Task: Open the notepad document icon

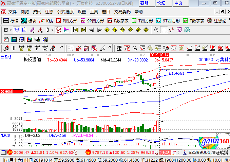Action: click(22, 39)
